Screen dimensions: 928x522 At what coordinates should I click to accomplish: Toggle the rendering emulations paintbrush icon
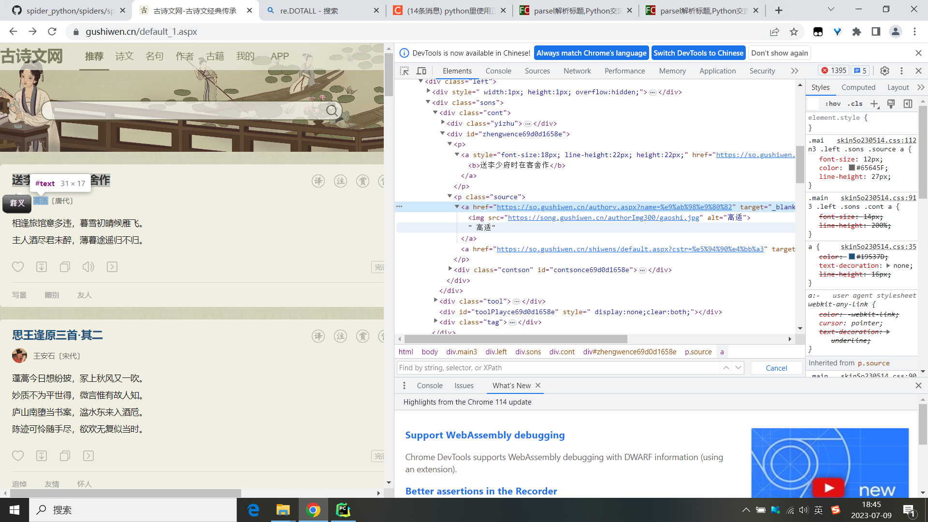pos(891,104)
